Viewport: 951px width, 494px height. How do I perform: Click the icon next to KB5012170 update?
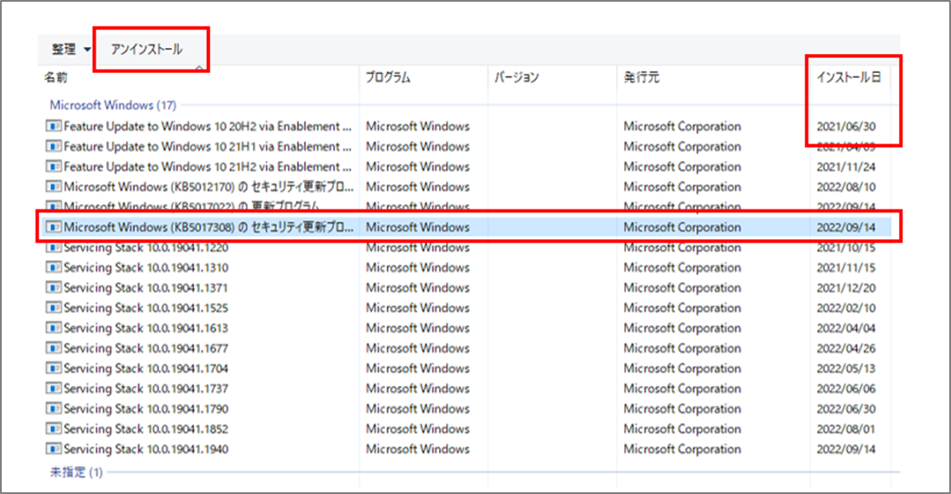pyautogui.click(x=54, y=186)
